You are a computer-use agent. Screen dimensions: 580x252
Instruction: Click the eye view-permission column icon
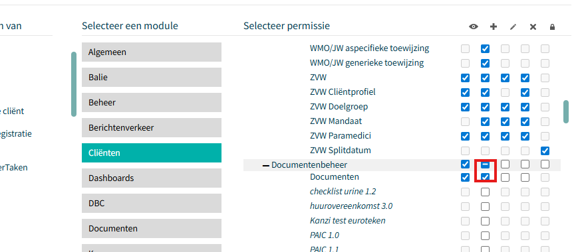tap(473, 27)
